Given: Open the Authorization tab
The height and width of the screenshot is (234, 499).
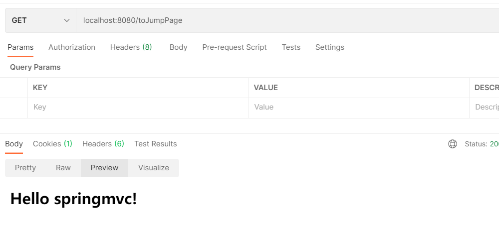Looking at the screenshot, I should 72,47.
